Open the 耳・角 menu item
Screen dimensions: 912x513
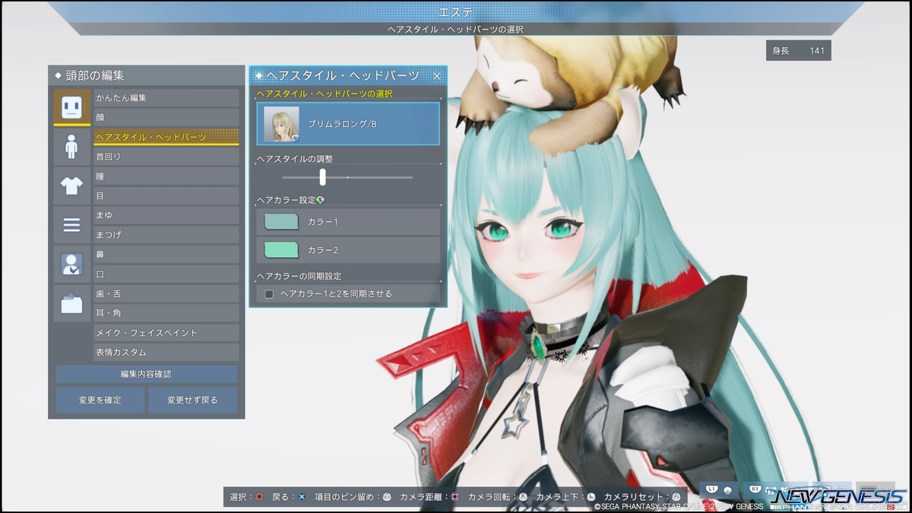click(x=166, y=313)
